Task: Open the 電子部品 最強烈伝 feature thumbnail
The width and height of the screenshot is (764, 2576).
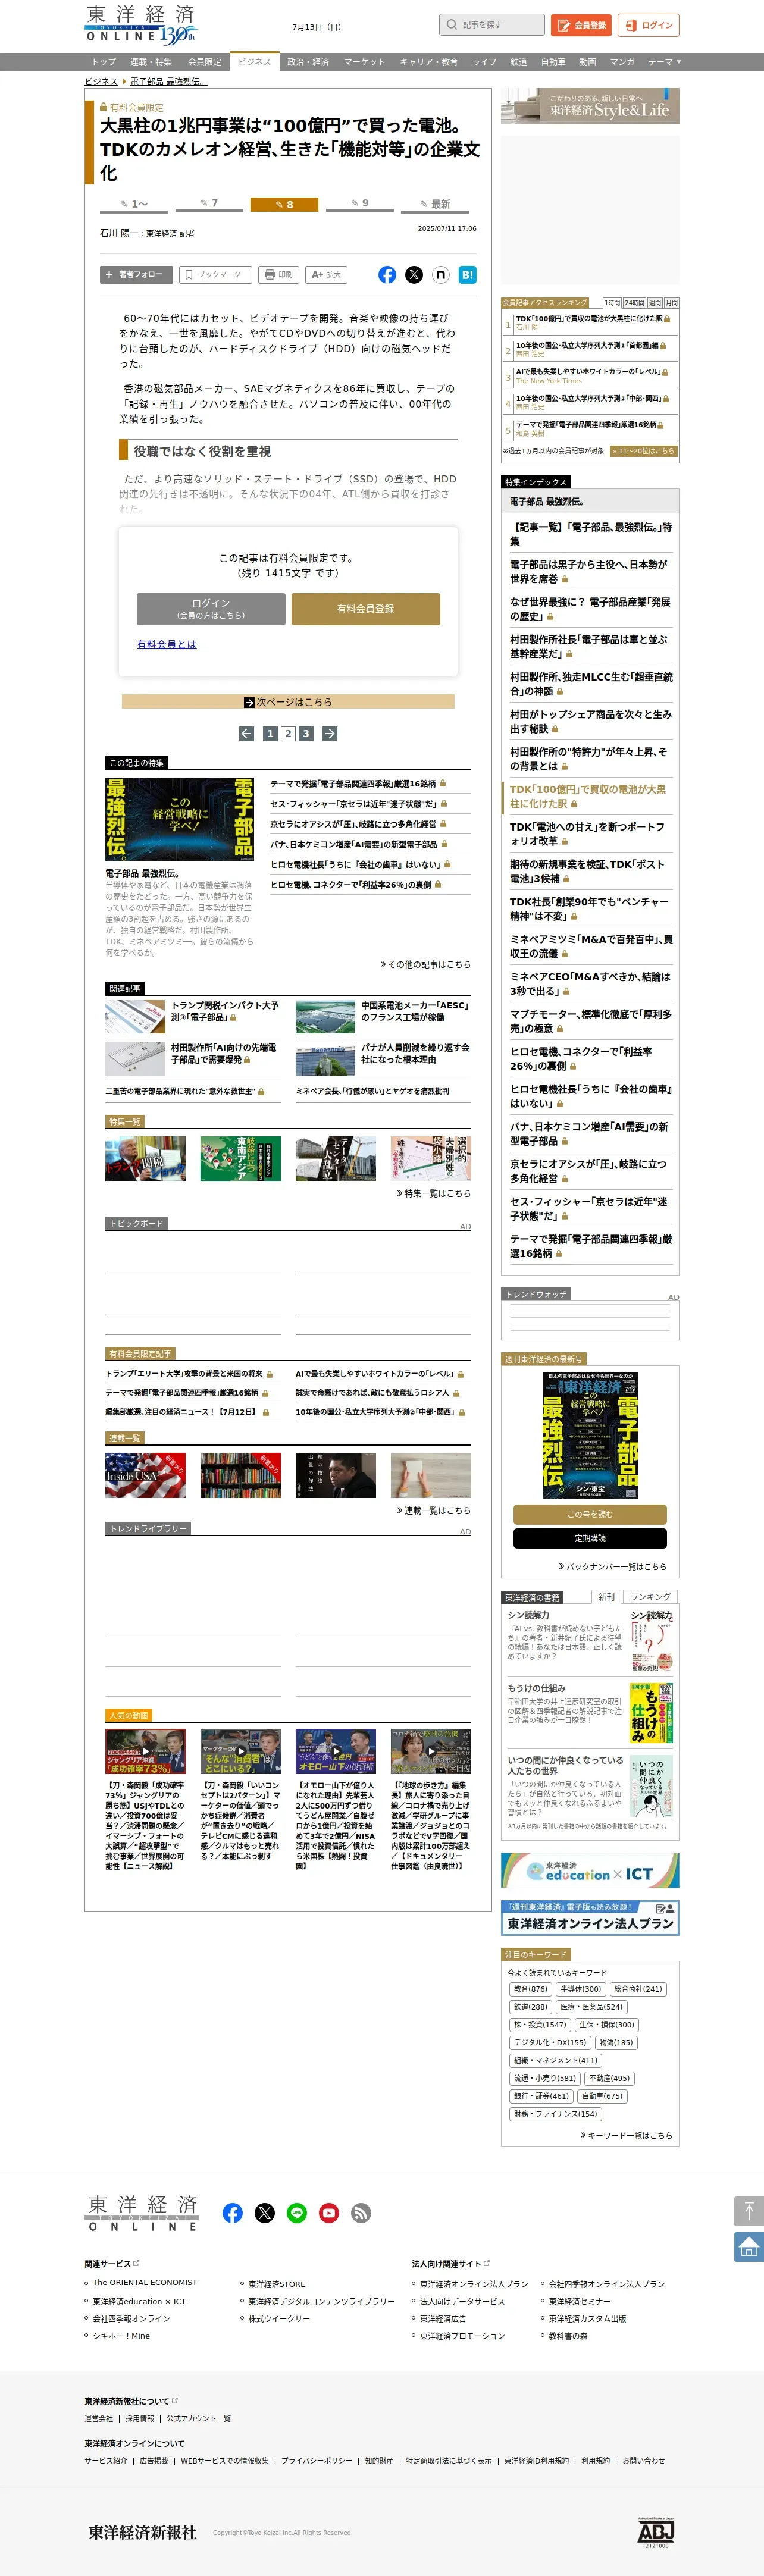Action: click(x=180, y=819)
